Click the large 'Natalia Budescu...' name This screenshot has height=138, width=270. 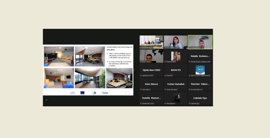click(200, 56)
